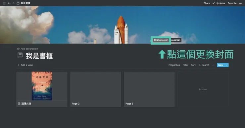Screen dimensions: 245x128
Task: Go back with the left arrow
Action: tap(9, 3)
